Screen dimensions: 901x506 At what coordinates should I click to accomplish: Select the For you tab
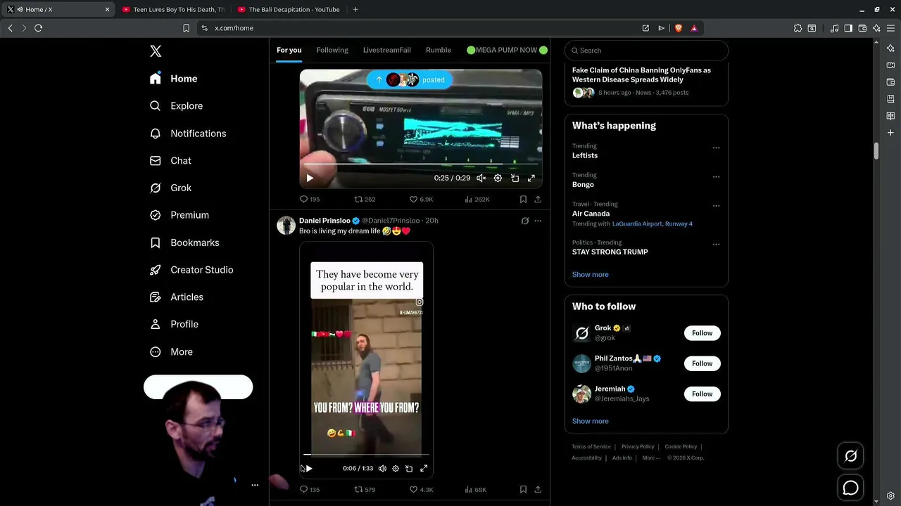click(x=289, y=50)
